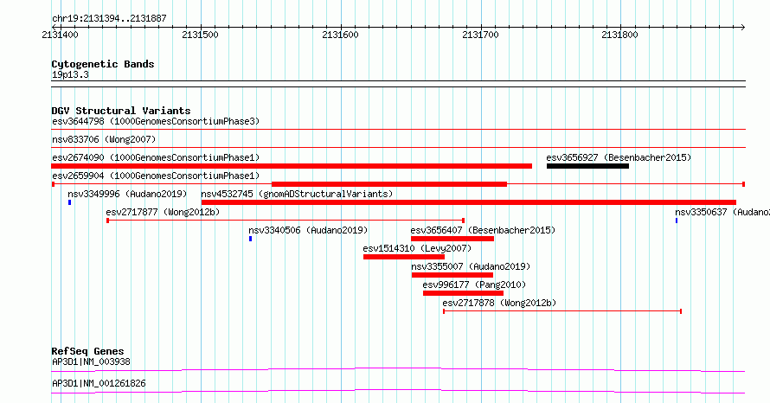Click nsv3340506 (Audano2019) label
The height and width of the screenshot is (403, 770).
pos(308,230)
